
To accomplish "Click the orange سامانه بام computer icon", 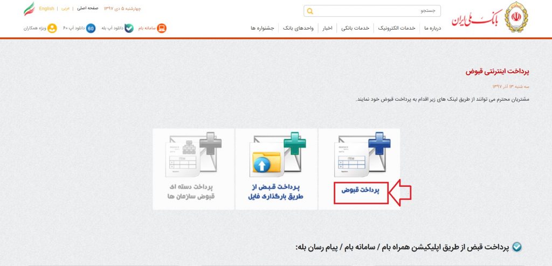I will (x=162, y=28).
